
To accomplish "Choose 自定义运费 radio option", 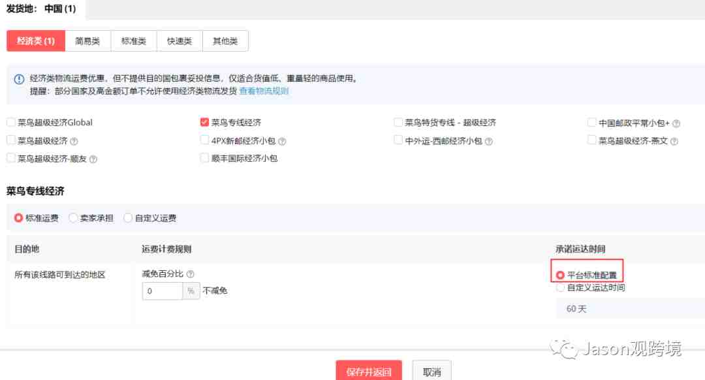I will 128,217.
